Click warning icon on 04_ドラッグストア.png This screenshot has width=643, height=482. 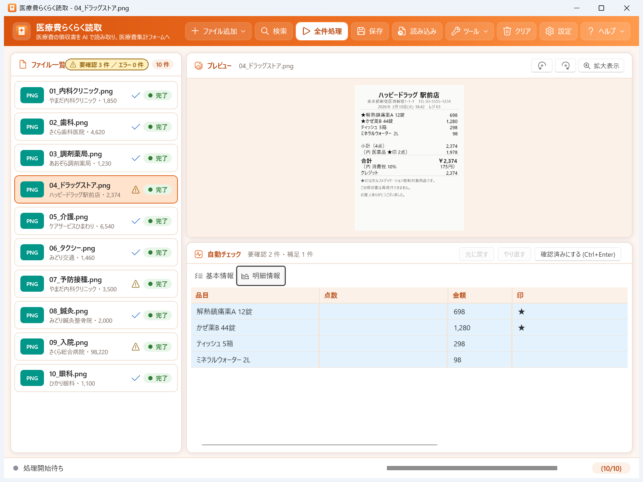pos(136,190)
